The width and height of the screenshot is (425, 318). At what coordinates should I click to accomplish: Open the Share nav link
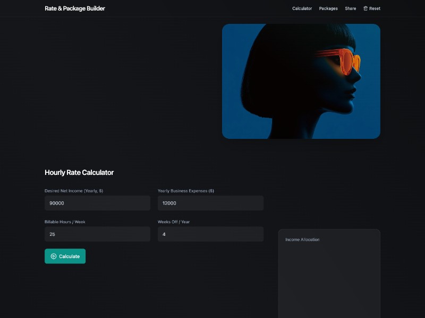tap(351, 8)
